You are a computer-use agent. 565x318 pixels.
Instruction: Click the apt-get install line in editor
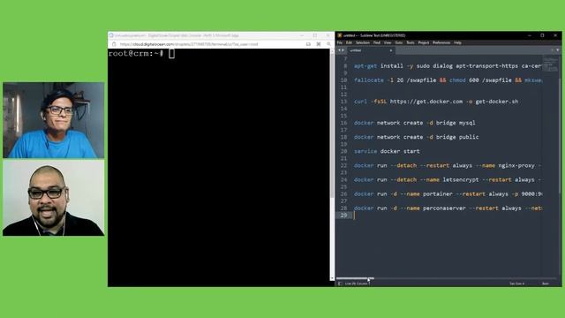pyautogui.click(x=448, y=66)
